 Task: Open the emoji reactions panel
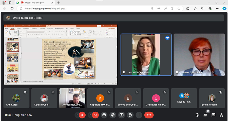[113, 115]
